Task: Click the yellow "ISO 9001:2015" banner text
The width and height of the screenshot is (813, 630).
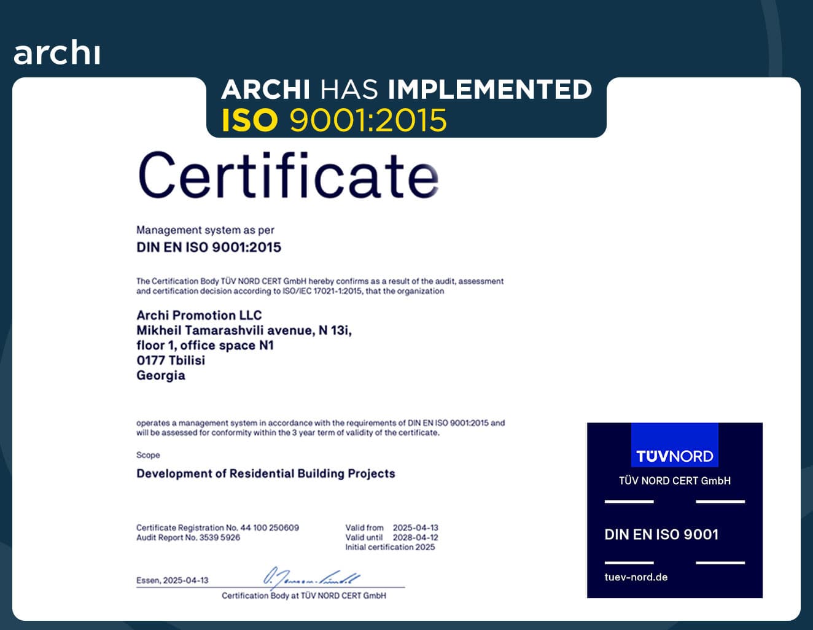Action: coord(334,120)
